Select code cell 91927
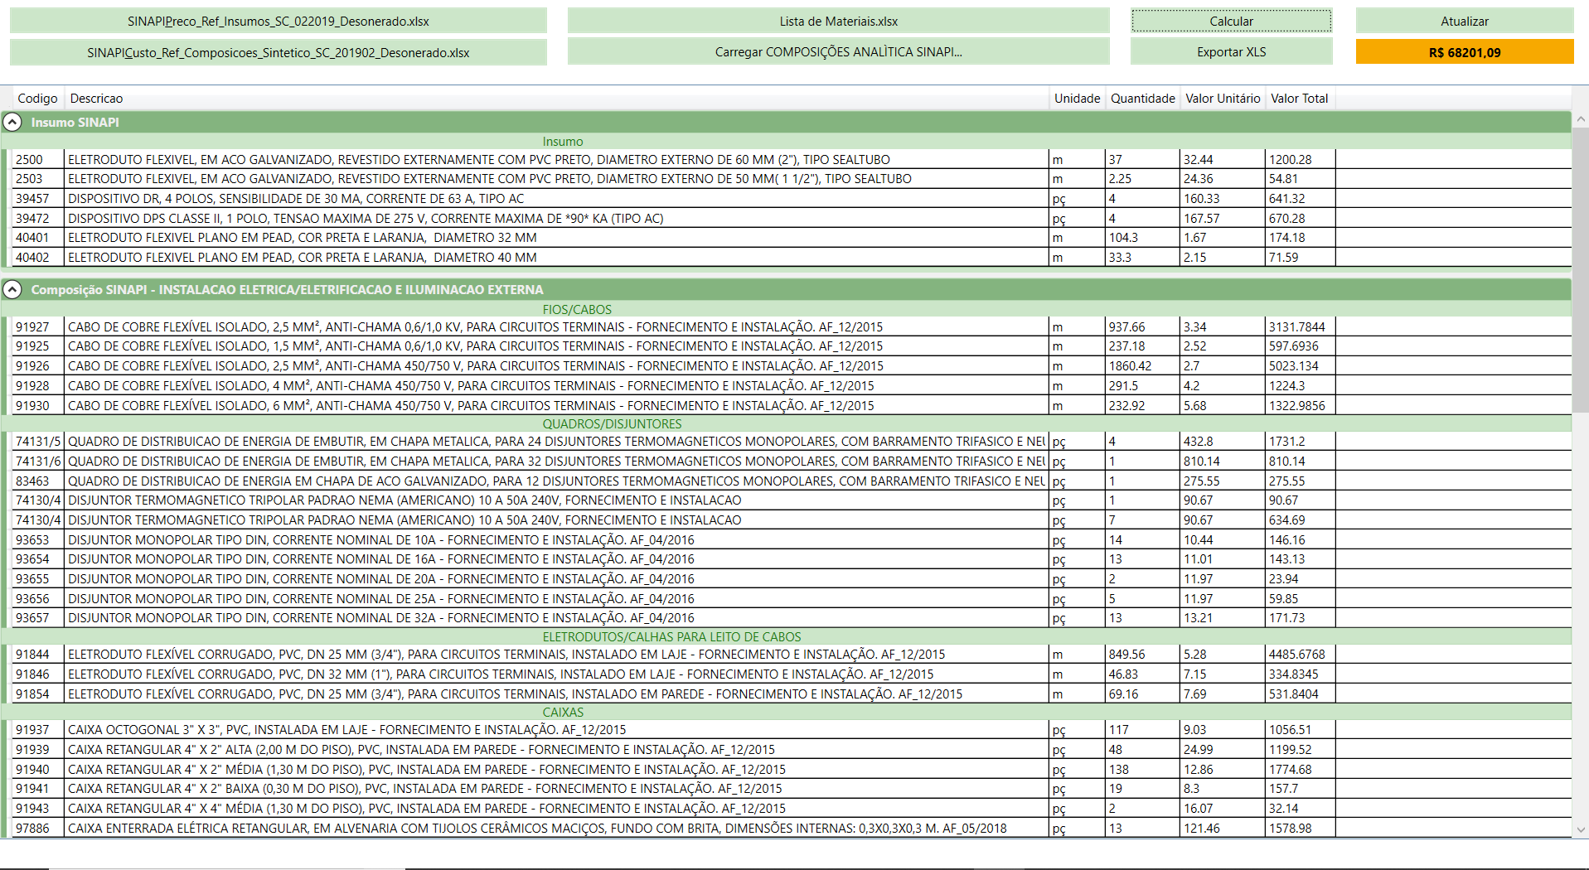This screenshot has height=870, width=1589. tap(38, 327)
